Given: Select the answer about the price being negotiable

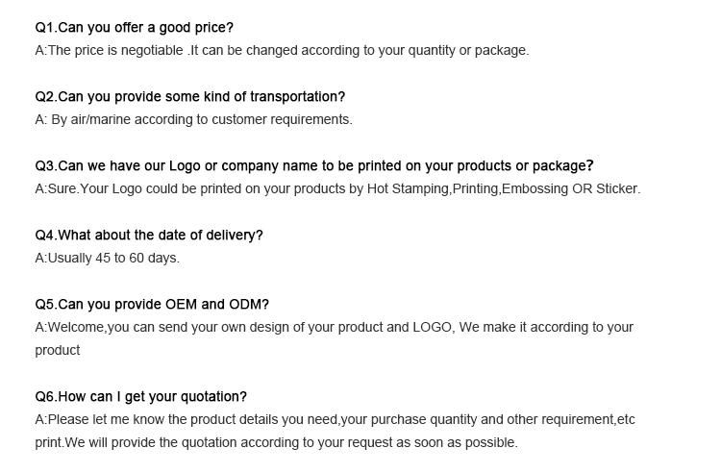Looking at the screenshot, I should (283, 50).
